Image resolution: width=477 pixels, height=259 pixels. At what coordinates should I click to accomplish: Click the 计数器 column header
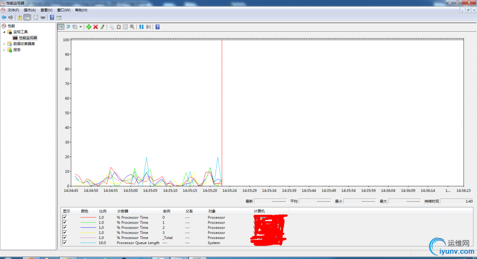pyautogui.click(x=123, y=211)
